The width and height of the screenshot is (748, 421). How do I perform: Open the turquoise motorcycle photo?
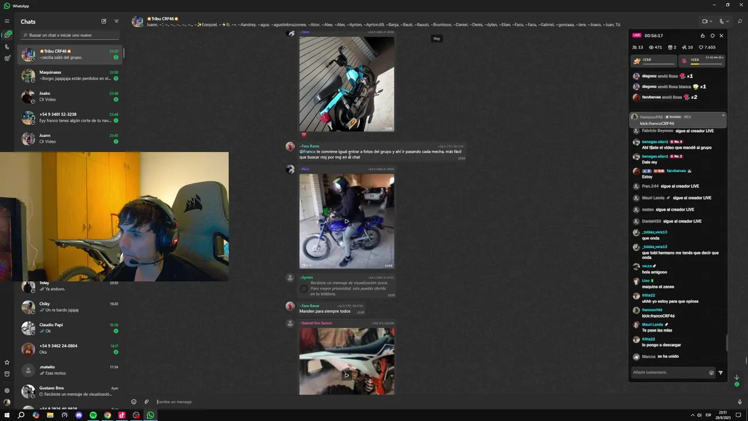tap(347, 84)
